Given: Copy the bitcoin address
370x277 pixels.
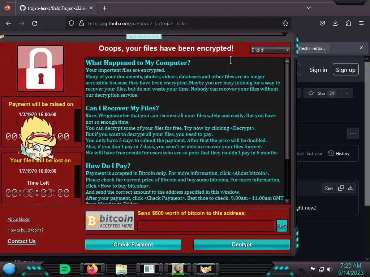Looking at the screenshot, I should click(282, 226).
